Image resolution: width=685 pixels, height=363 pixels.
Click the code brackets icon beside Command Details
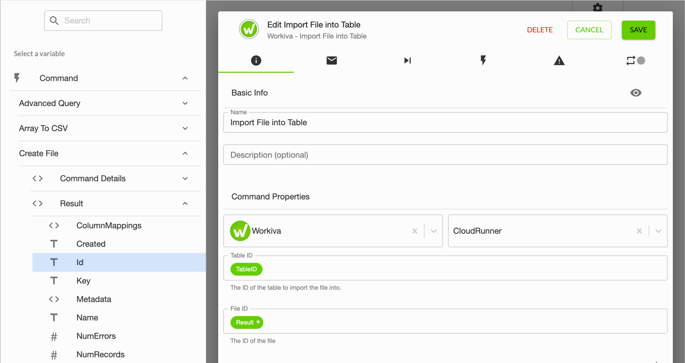click(38, 178)
